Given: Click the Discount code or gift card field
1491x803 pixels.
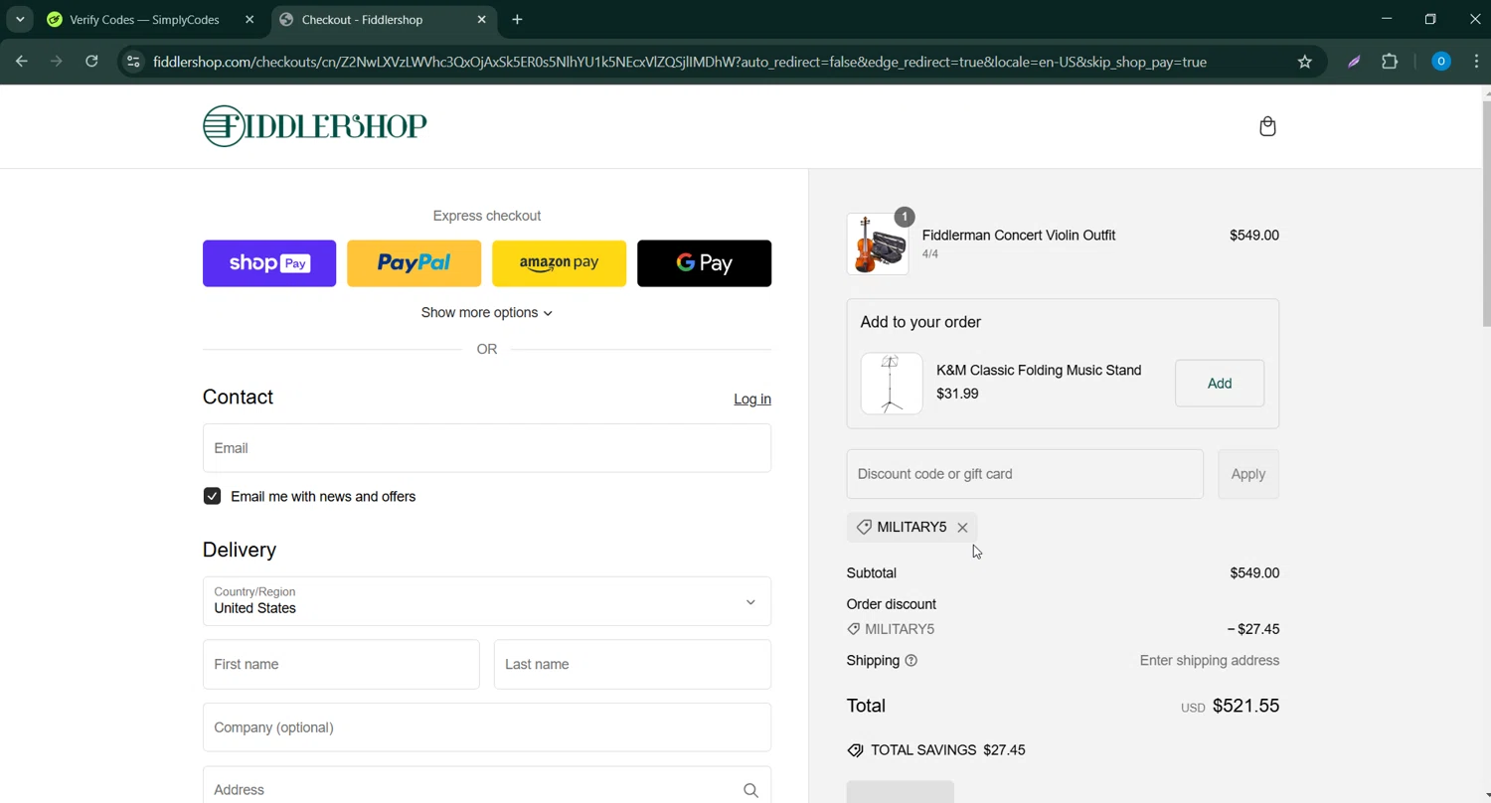Looking at the screenshot, I should click(1025, 474).
